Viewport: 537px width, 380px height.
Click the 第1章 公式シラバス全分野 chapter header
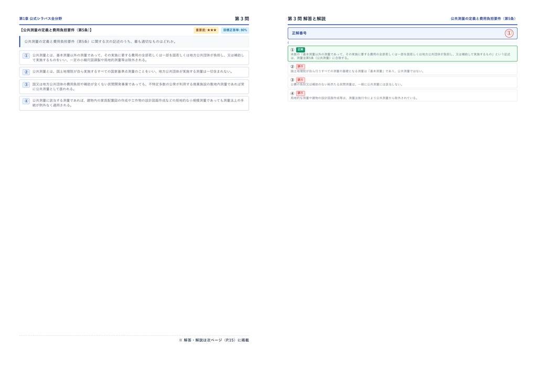[x=40, y=18]
